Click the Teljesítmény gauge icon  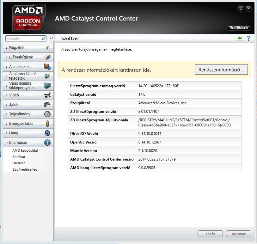pyautogui.click(x=47, y=114)
